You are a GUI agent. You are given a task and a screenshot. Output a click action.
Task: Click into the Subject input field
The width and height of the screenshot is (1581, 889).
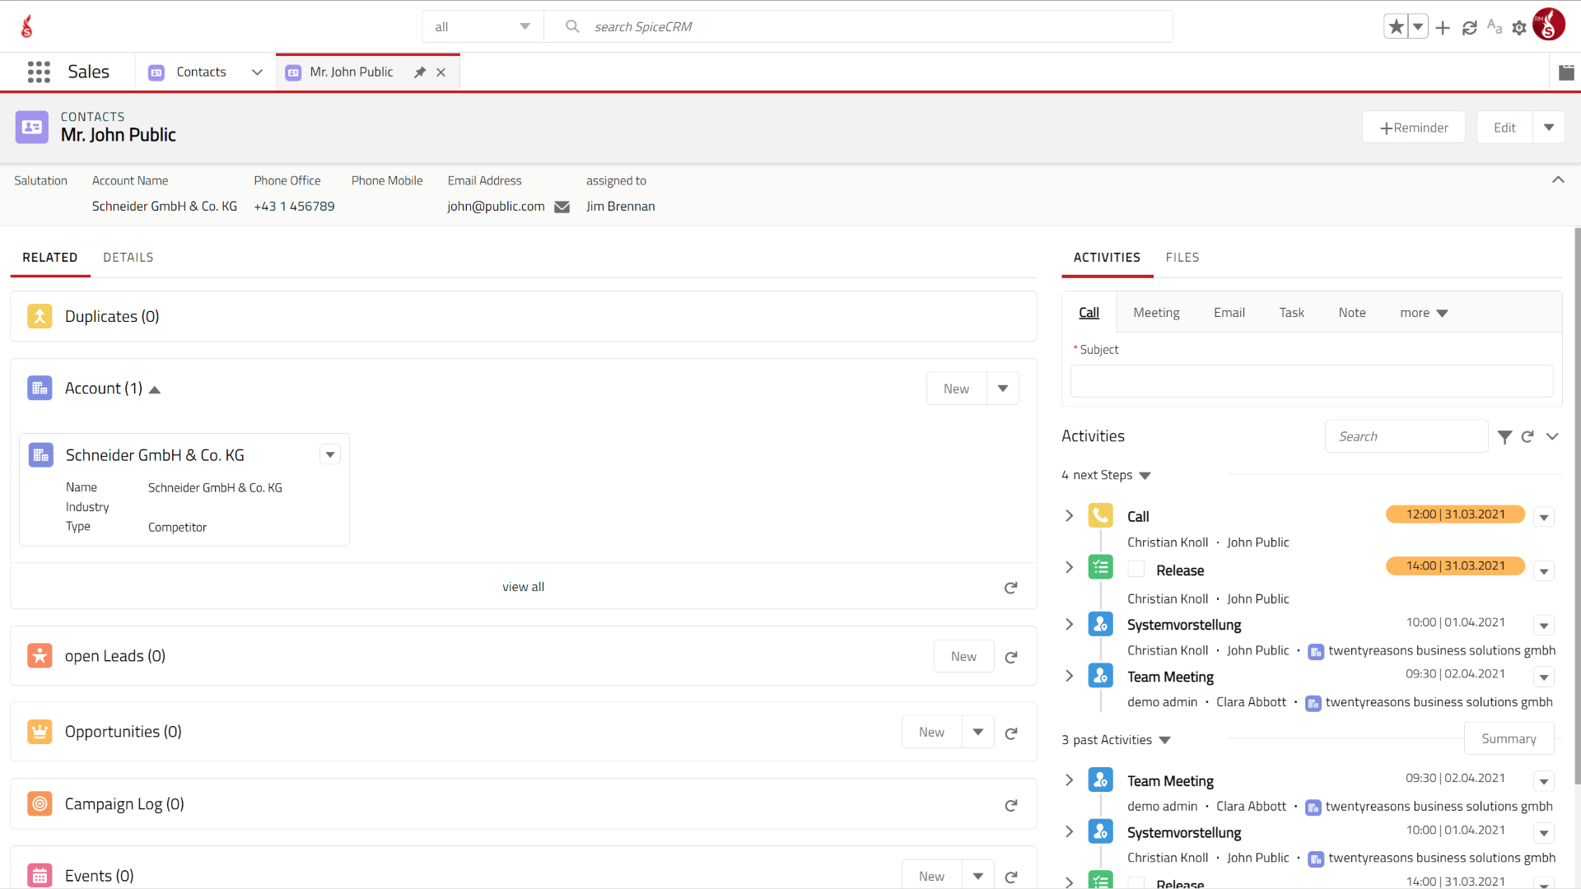pyautogui.click(x=1312, y=382)
